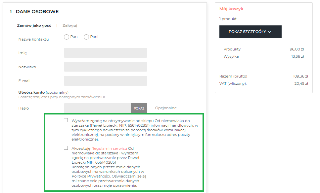Open the Regulamin serwisu link
Viewport: 320px width, 193px height.
tap(109, 148)
